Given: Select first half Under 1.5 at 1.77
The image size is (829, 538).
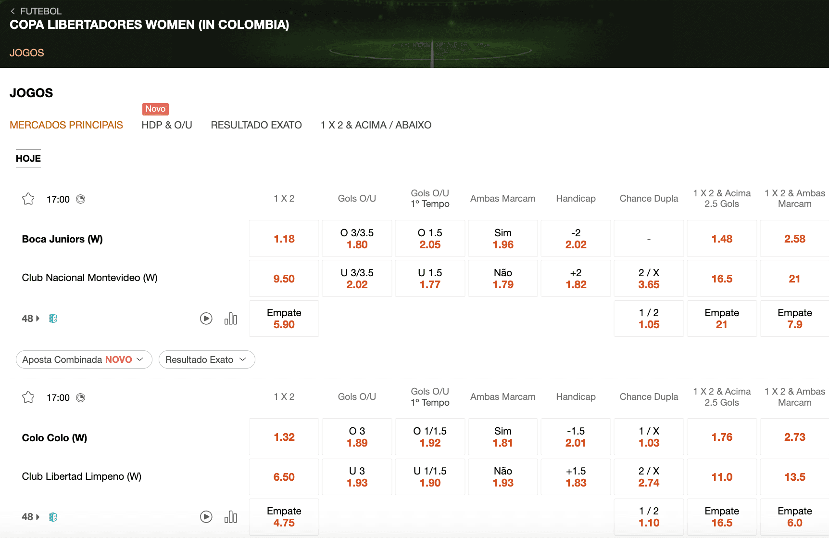Looking at the screenshot, I should (x=430, y=279).
